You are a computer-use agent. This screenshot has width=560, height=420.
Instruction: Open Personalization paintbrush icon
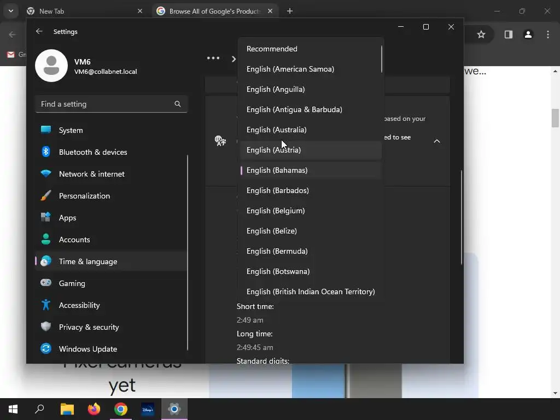46,195
